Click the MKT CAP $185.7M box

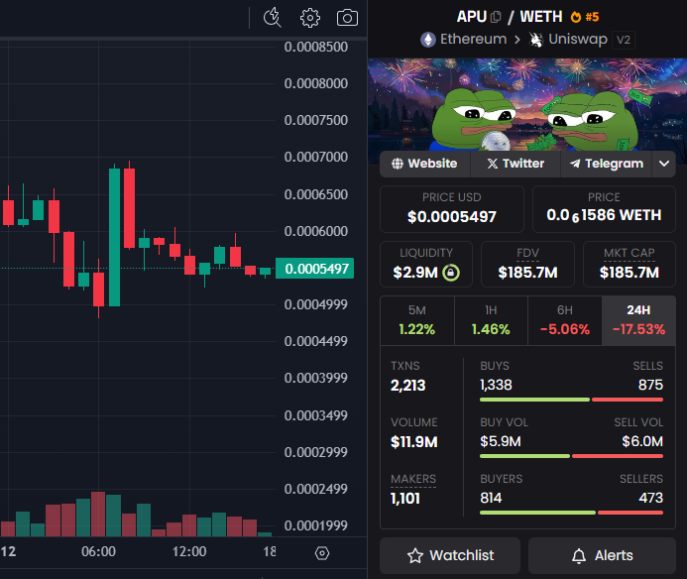[x=630, y=265]
